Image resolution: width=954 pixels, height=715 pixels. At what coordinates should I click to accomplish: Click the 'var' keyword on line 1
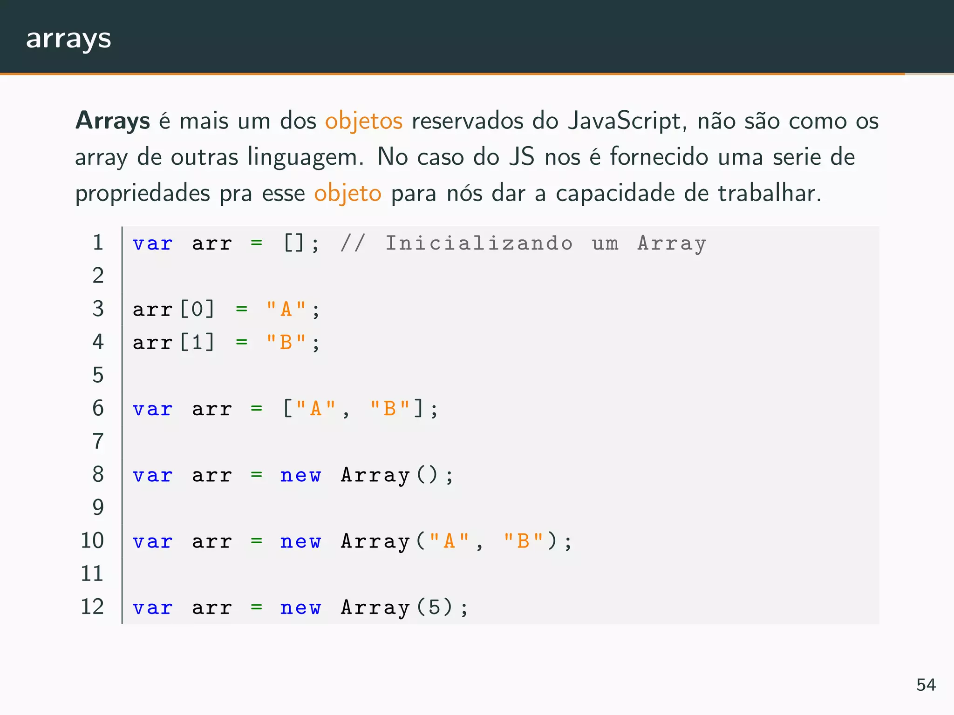point(153,243)
